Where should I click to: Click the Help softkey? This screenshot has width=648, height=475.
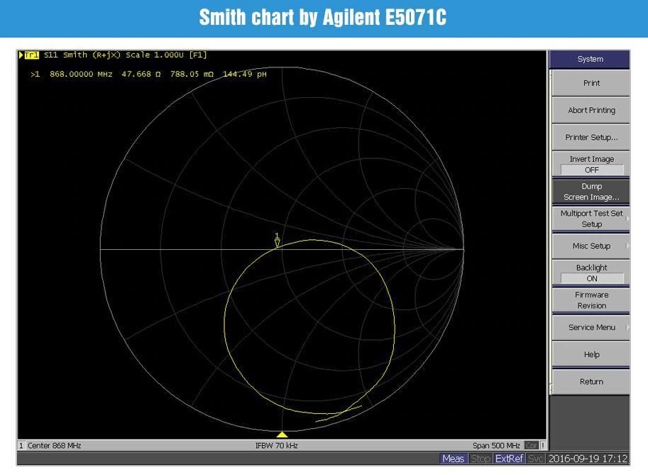coord(591,354)
